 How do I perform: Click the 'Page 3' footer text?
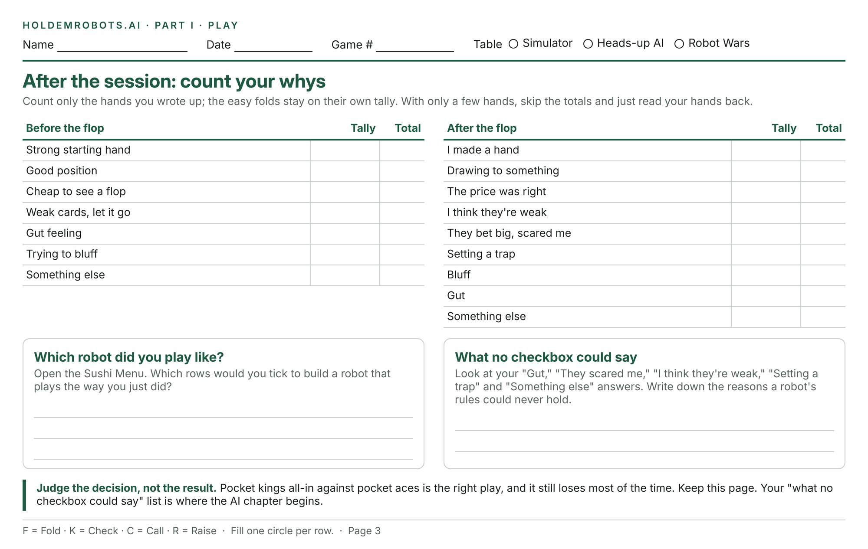[x=364, y=531]
